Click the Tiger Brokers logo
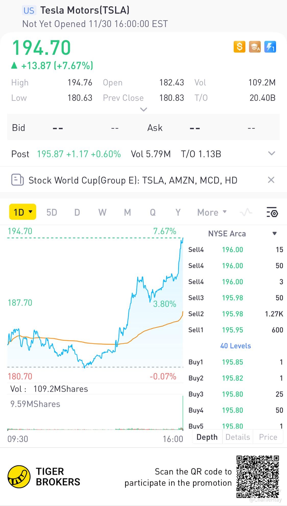This screenshot has width=287, height=506. [19, 477]
